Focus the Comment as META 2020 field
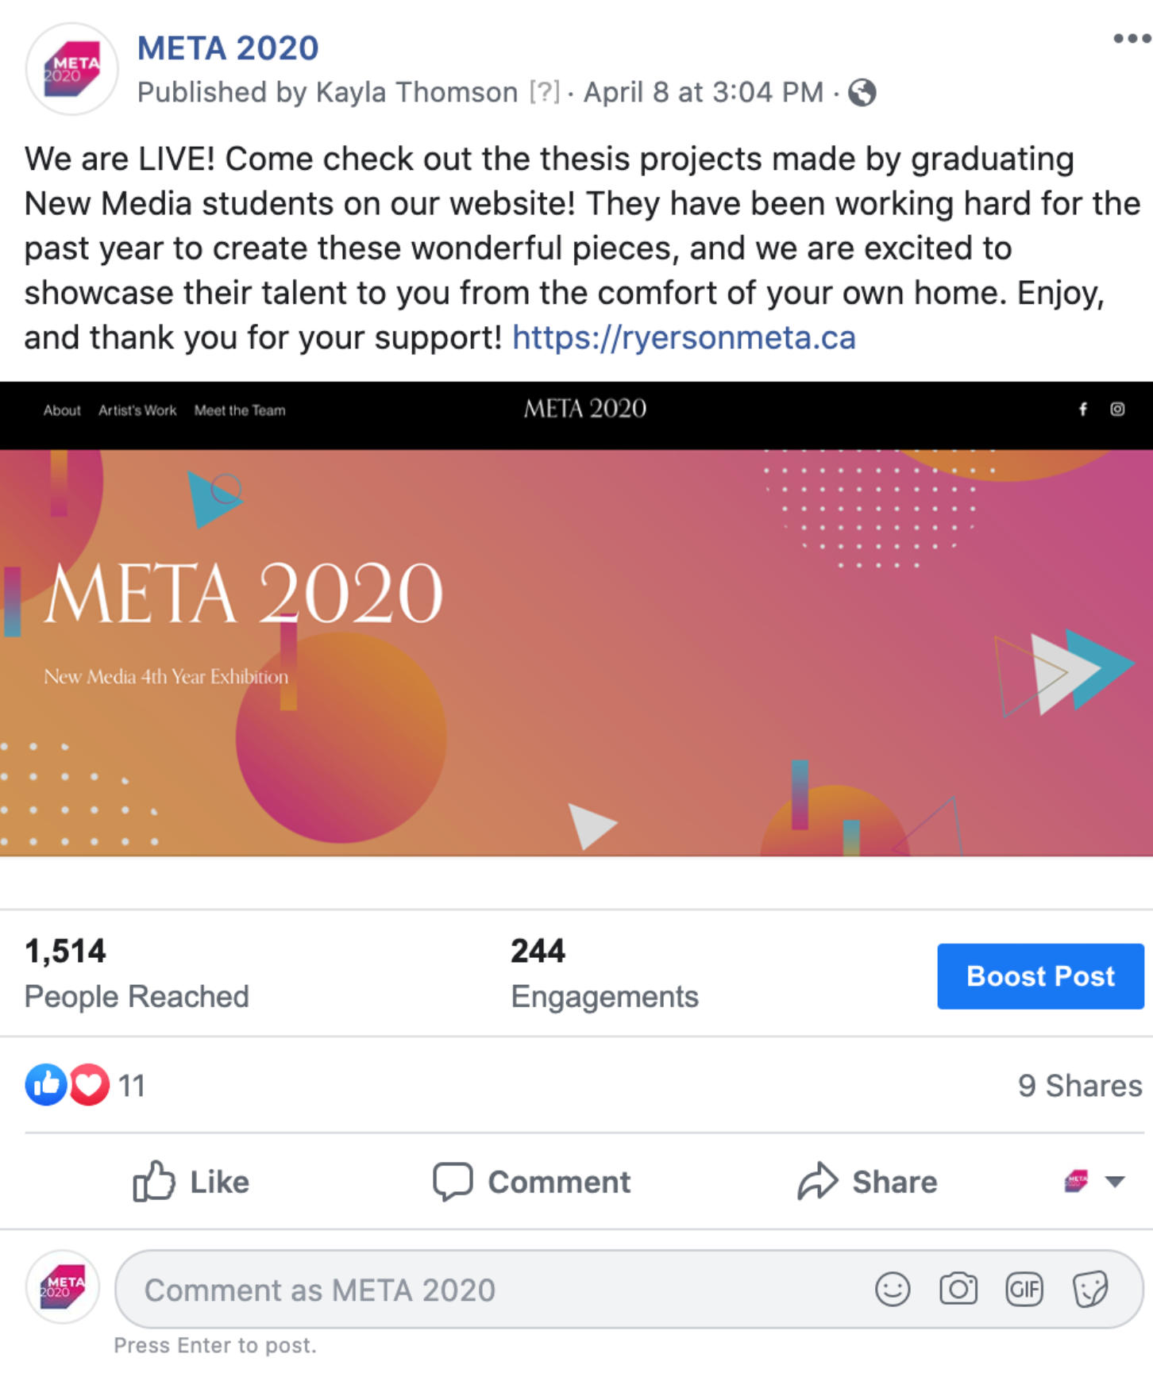The width and height of the screenshot is (1153, 1373). click(492, 1290)
